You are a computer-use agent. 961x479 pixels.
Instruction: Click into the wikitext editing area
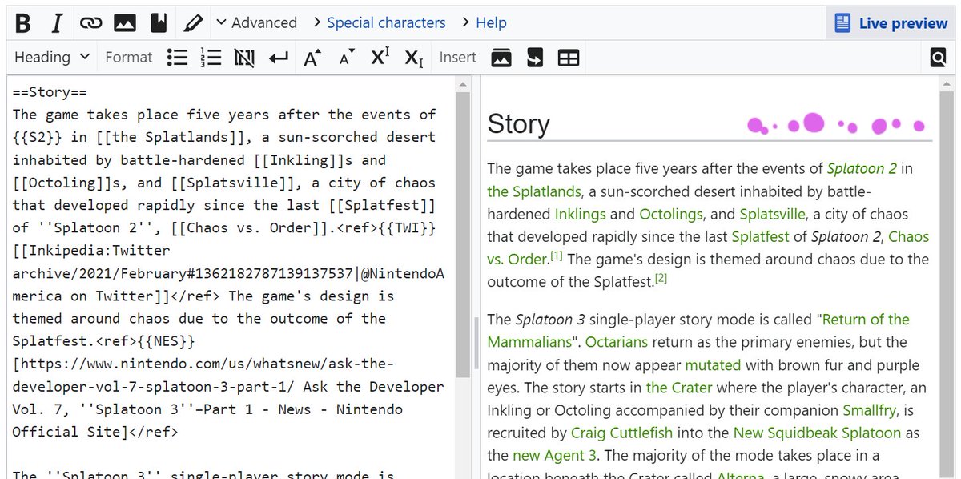click(231, 277)
